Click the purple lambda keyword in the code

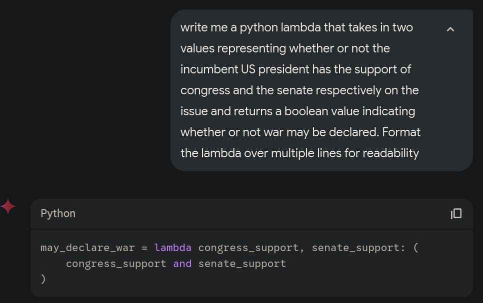click(172, 247)
